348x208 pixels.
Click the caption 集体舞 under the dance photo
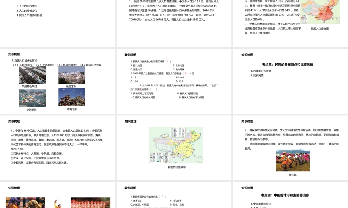(x=293, y=175)
